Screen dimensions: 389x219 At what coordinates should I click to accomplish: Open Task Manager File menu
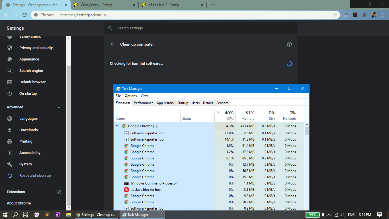118,96
